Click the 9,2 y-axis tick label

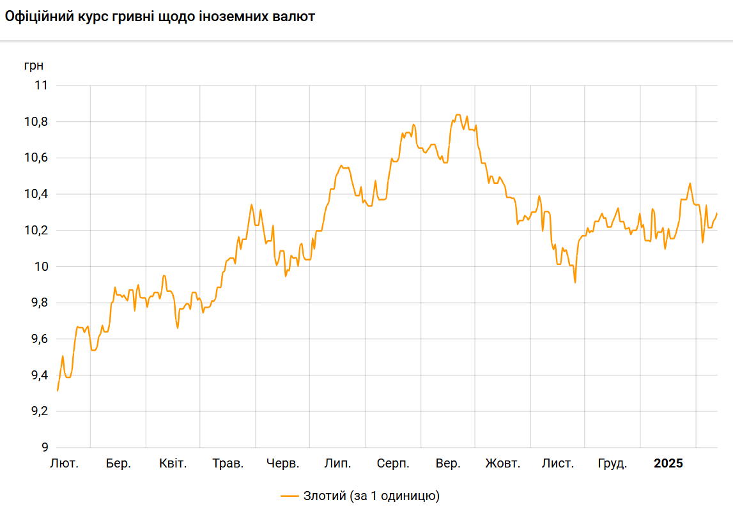point(40,411)
